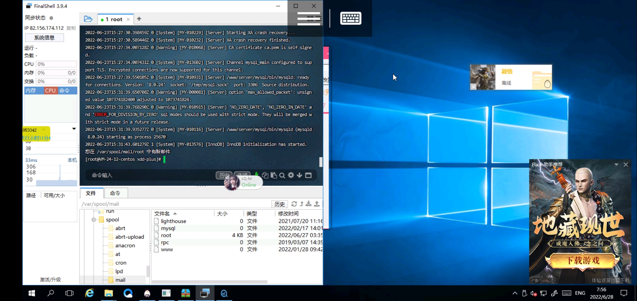This screenshot has width=637, height=301.
Task: Click the history icon in terminal toolbar
Action: (x=224, y=175)
